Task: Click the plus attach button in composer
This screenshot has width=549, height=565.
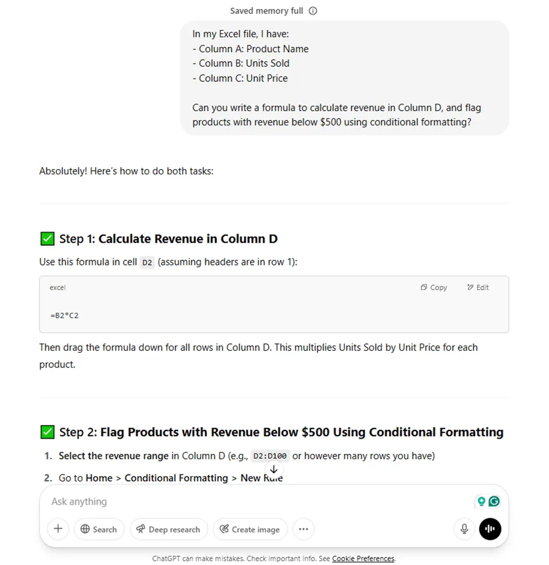Action: coord(58,529)
